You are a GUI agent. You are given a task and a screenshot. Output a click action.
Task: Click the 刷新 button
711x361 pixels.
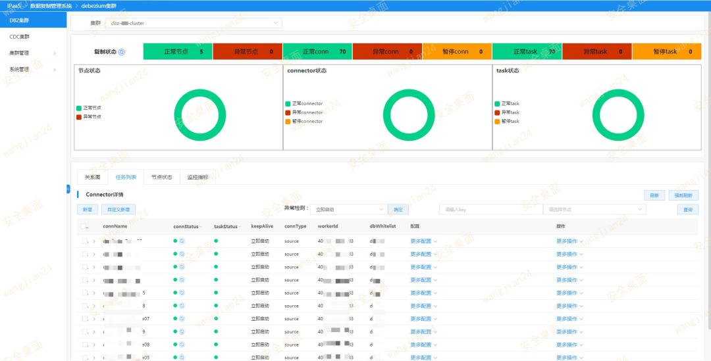pos(654,195)
